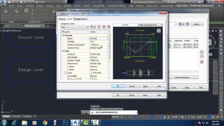224x126 pixels.
Task: Click Help in Label Style Composer
Action: [159, 86]
